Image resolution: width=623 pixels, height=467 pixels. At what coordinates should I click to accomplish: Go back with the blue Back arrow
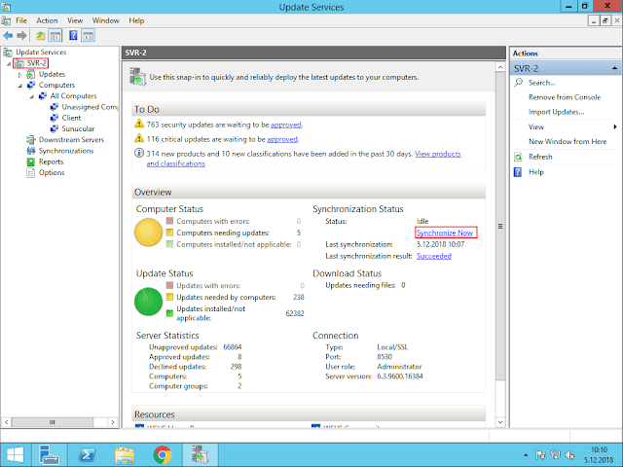8,36
